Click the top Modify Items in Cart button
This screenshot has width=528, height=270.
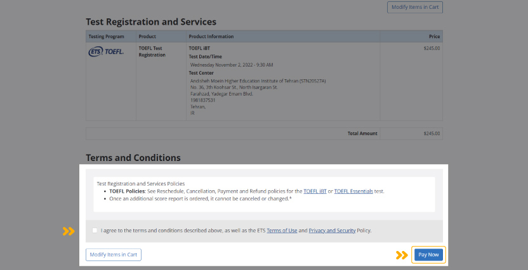point(415,7)
